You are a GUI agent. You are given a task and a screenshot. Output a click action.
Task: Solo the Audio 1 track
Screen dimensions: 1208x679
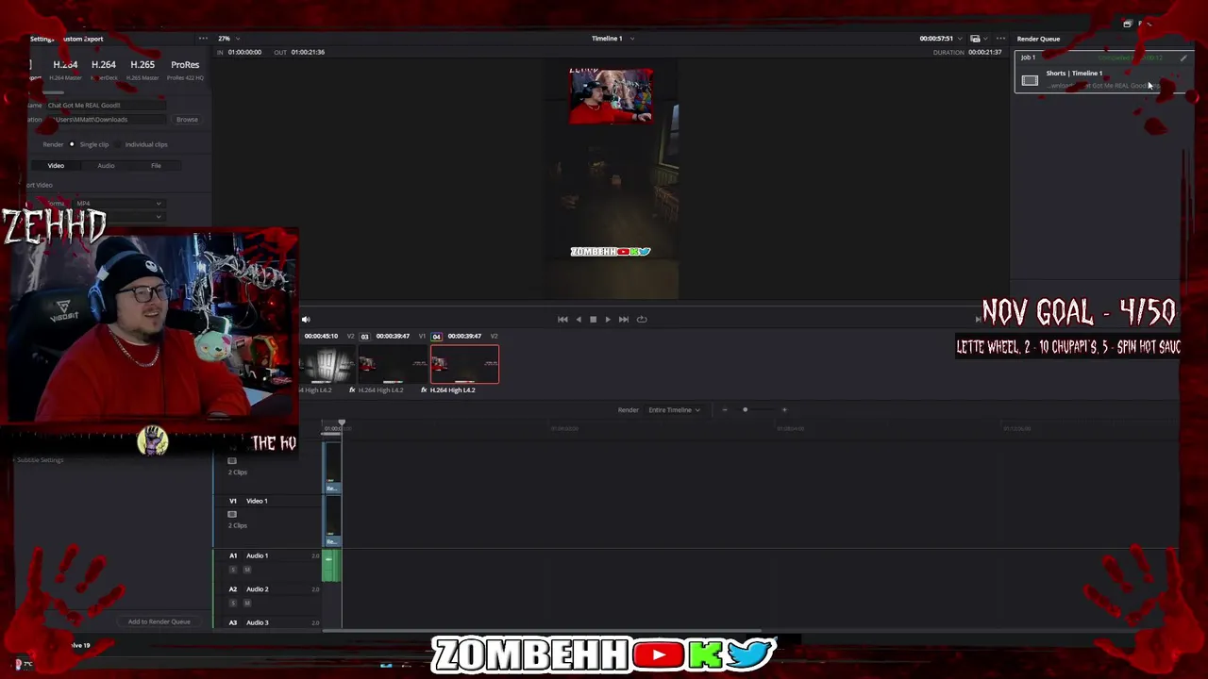pos(233,570)
